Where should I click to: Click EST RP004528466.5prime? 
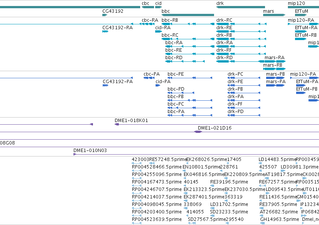click(136, 171)
